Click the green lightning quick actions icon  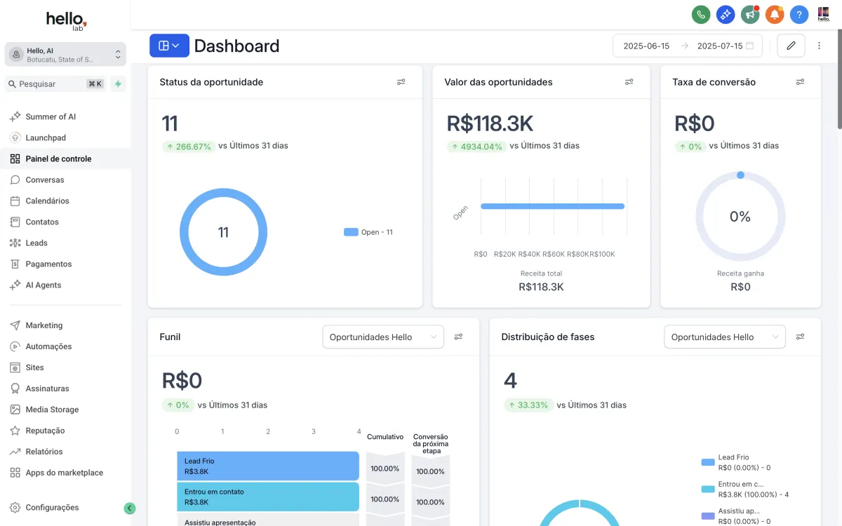coord(118,84)
